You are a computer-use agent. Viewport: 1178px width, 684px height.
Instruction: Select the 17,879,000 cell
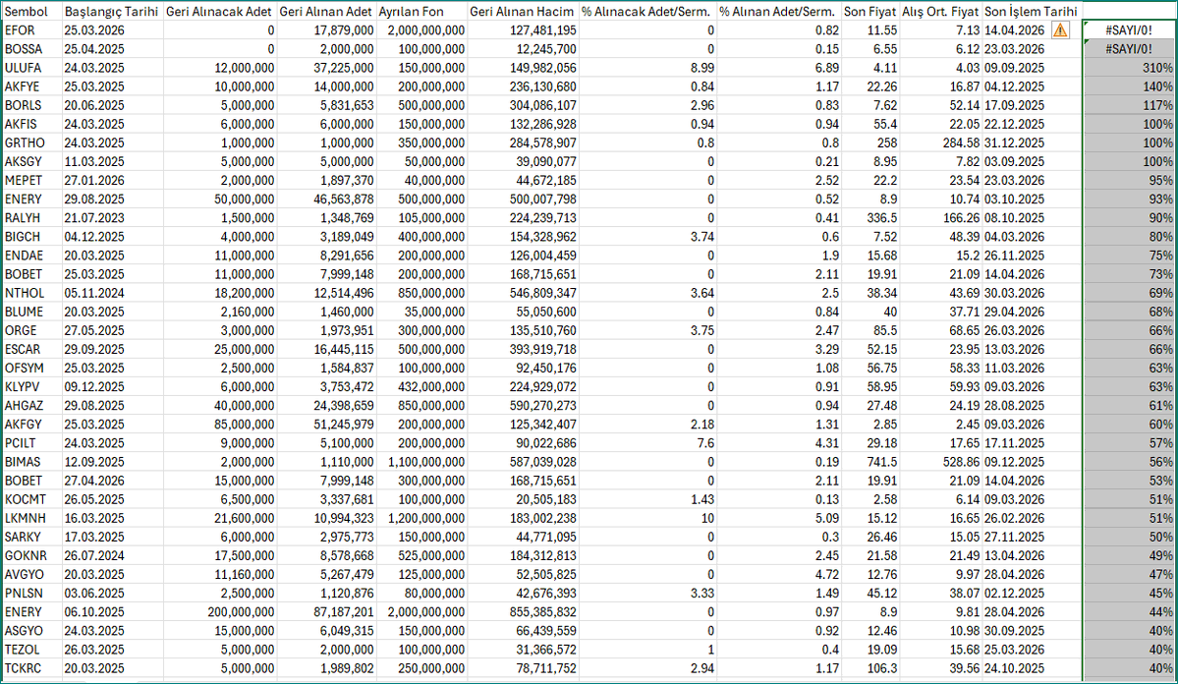[x=327, y=30]
